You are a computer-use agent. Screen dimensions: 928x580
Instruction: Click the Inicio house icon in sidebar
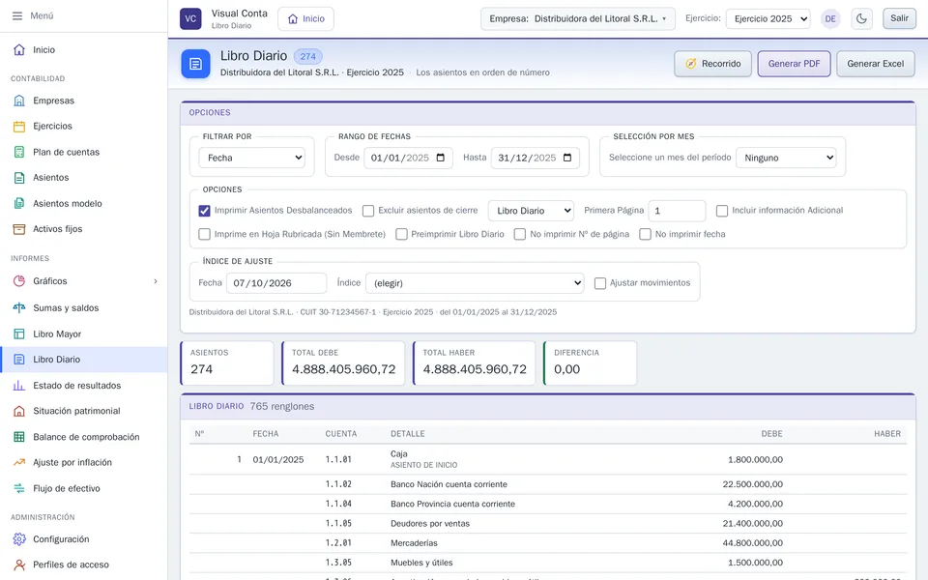[19, 49]
